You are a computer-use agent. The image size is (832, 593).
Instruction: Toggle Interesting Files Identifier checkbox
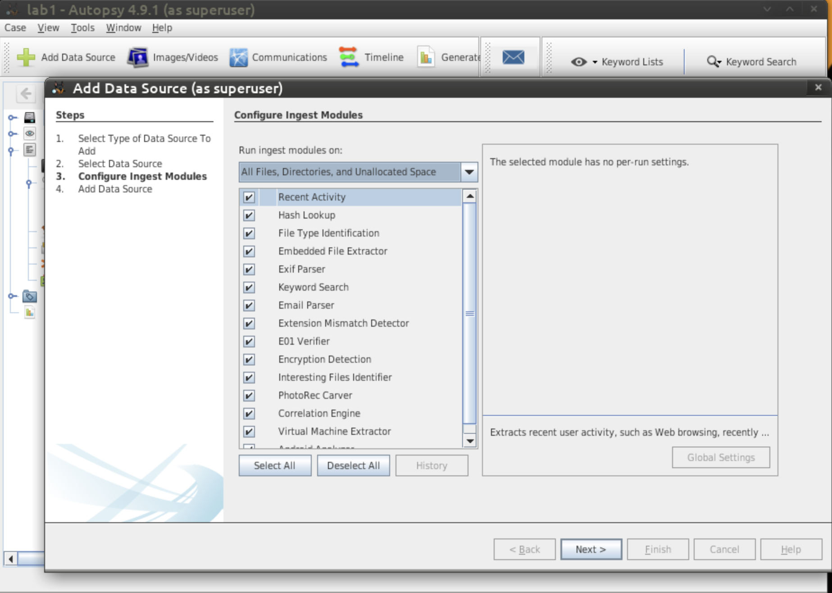click(x=249, y=377)
